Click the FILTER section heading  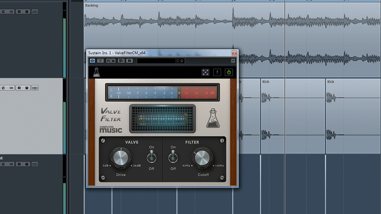(192, 142)
